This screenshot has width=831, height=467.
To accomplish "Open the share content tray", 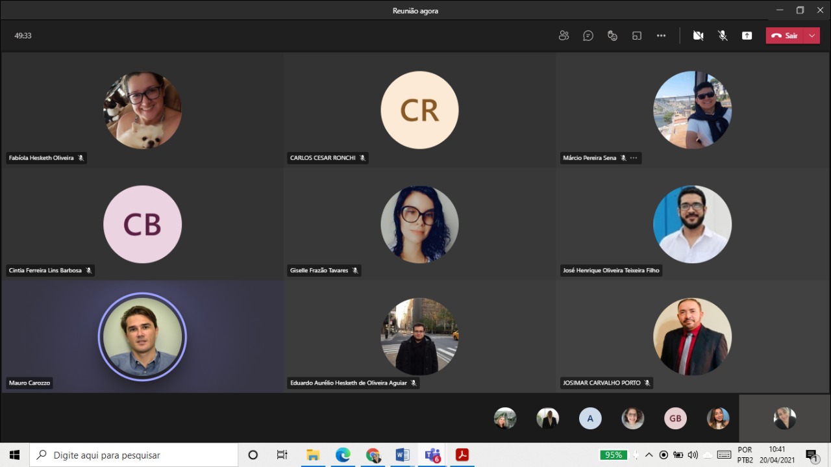I will 747,36.
